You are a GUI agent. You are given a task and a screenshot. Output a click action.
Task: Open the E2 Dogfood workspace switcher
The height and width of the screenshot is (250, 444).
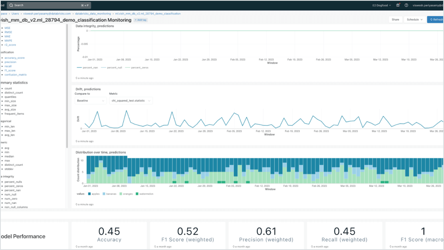pyautogui.click(x=381, y=5)
